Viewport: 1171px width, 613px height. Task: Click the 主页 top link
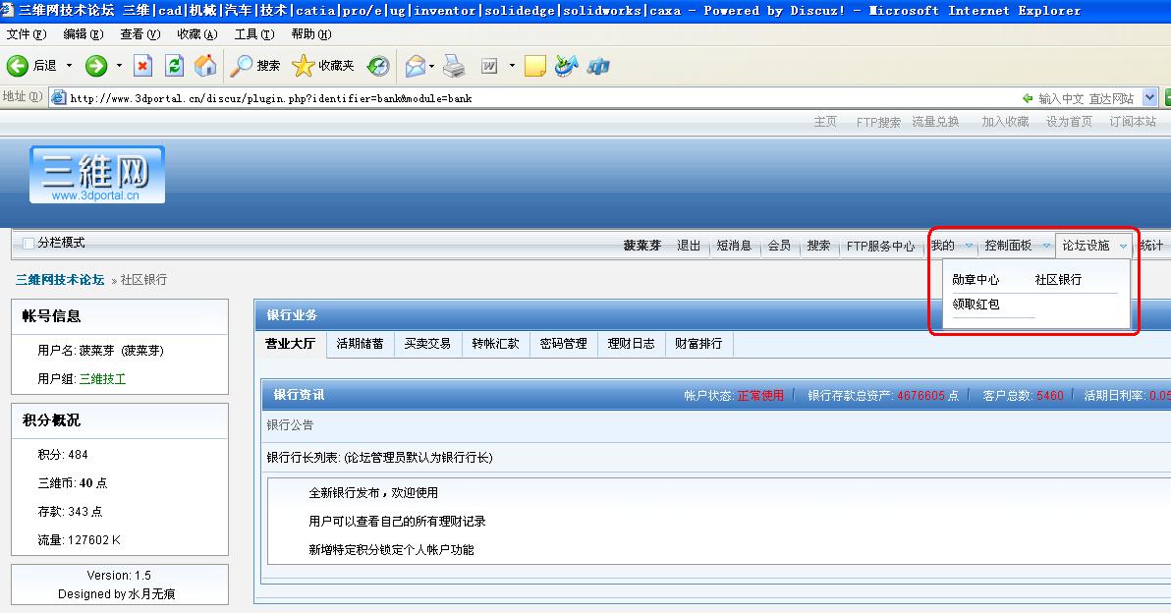point(825,122)
